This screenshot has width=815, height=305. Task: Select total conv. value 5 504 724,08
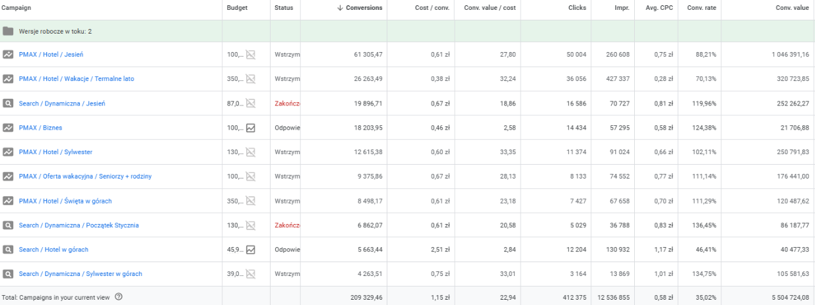(x=790, y=297)
